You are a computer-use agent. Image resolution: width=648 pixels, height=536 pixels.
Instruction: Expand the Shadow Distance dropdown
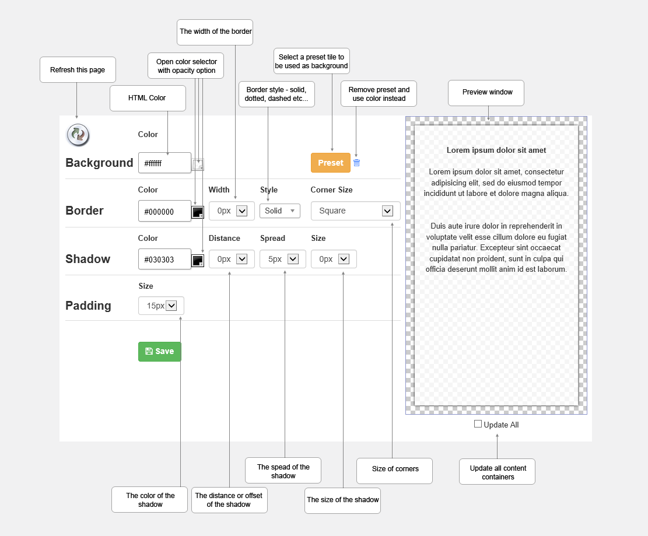coord(232,259)
